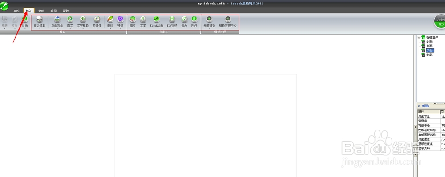Viewport: 445px width, 177px height.
Task: Switch to the 开始 ribbon tab
Action: click(x=16, y=11)
